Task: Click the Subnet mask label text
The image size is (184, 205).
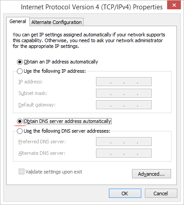Action: click(33, 93)
